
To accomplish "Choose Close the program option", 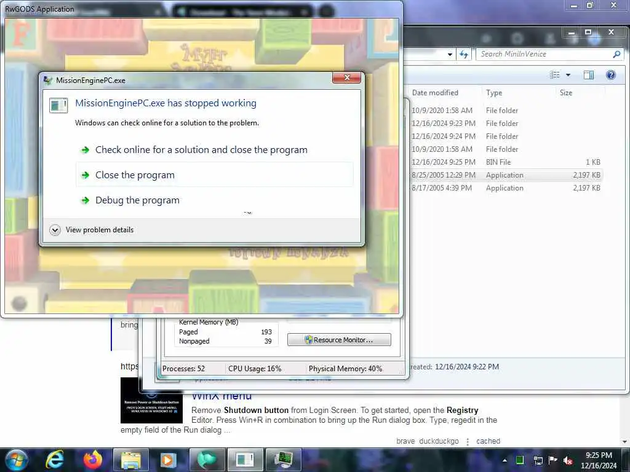I will click(214, 175).
